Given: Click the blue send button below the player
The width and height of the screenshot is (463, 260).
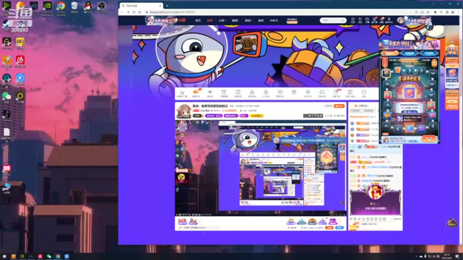Looking at the screenshot, I should pos(340,228).
